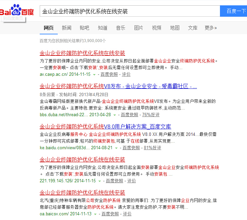
Task: Click 评价 for av.caep.ac.cn result
Action: [126, 74]
